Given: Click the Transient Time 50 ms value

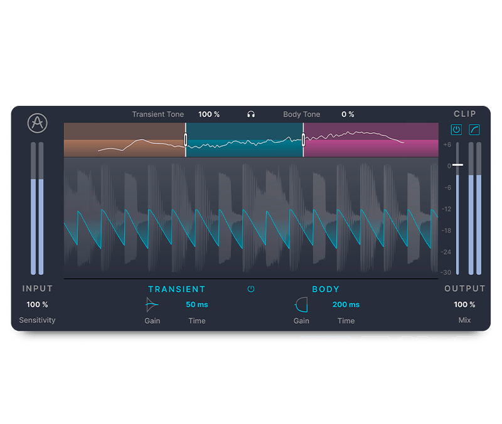Looking at the screenshot, I should pyautogui.click(x=197, y=304).
